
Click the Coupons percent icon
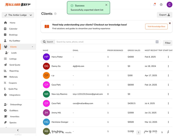(5, 83)
